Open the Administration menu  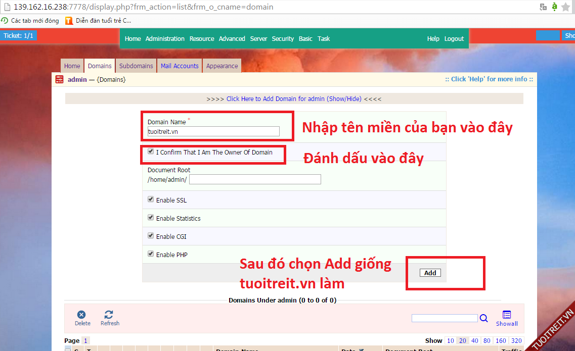pos(165,39)
